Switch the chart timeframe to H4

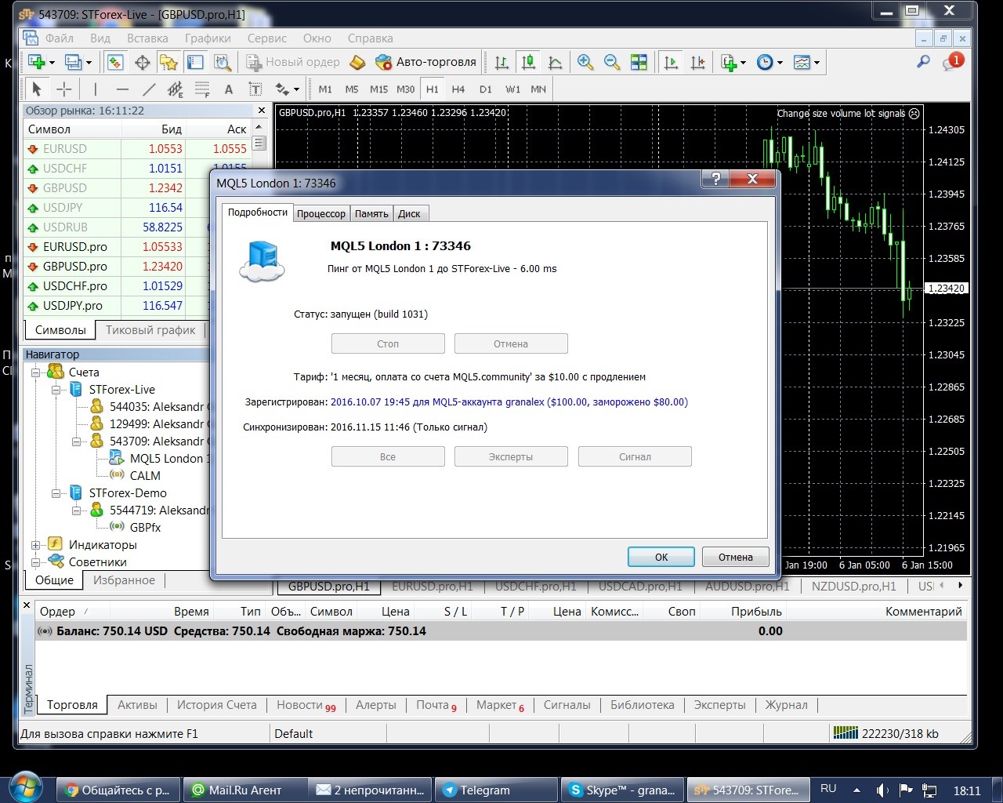click(x=458, y=89)
